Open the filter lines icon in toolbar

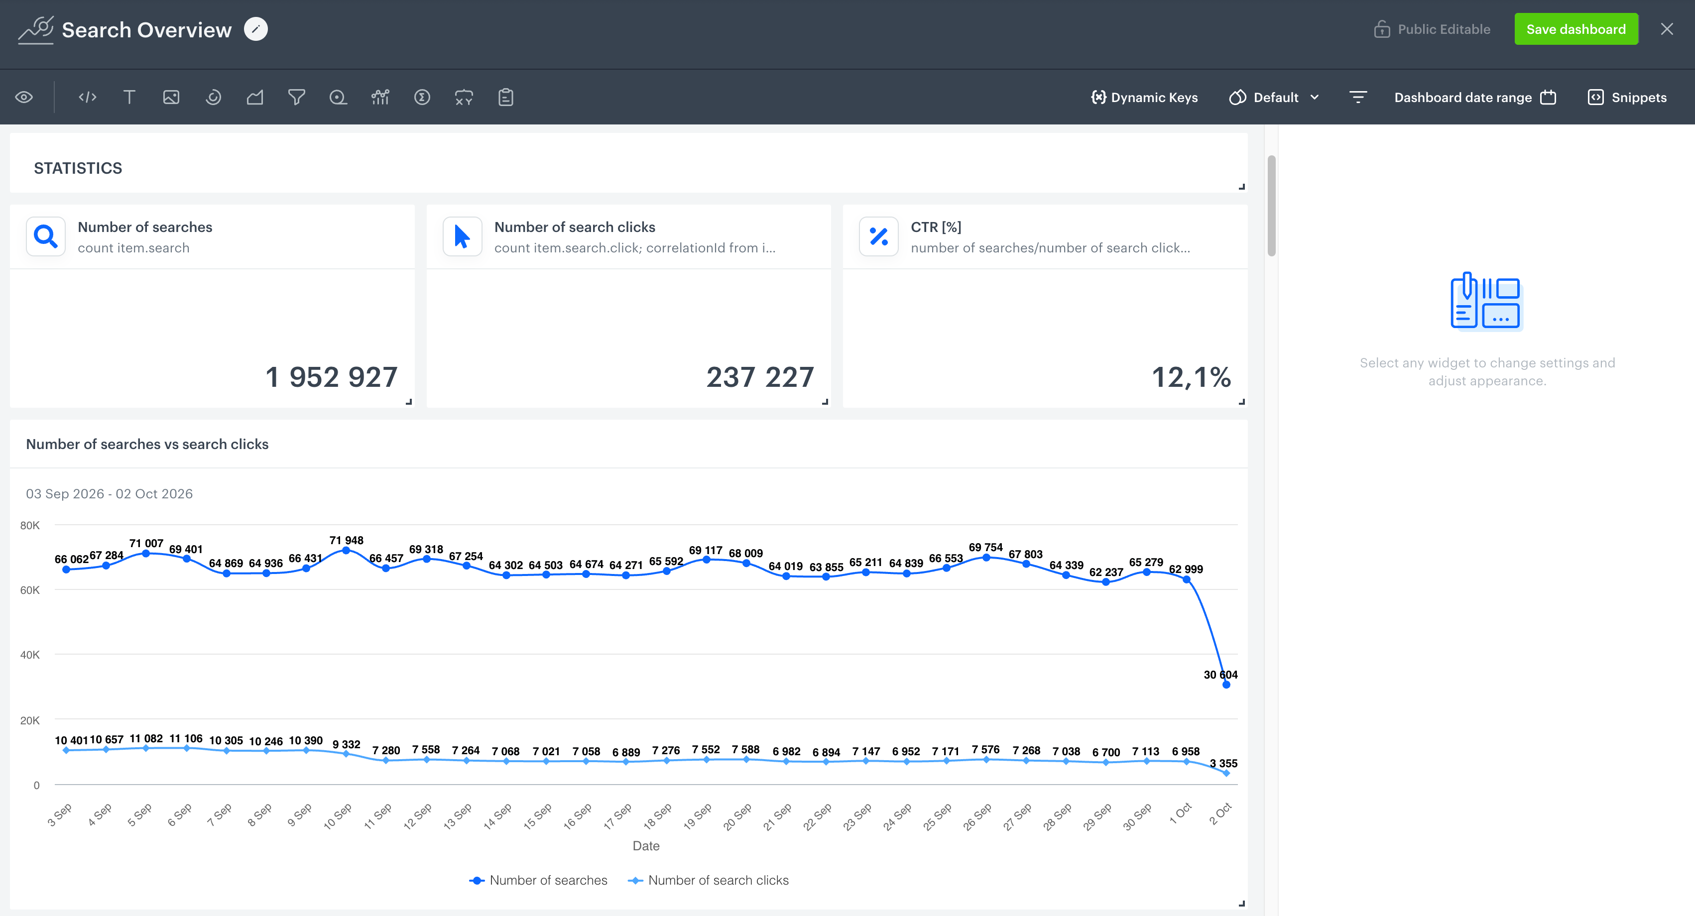pos(1358,98)
